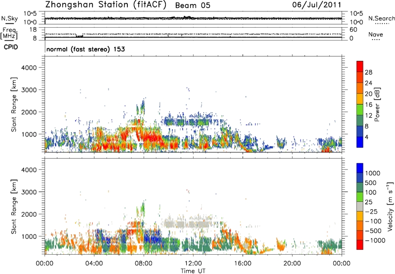Screen dimensions: 395x274
Task: Click the red segment atop the Power color bar
Action: 360,66
